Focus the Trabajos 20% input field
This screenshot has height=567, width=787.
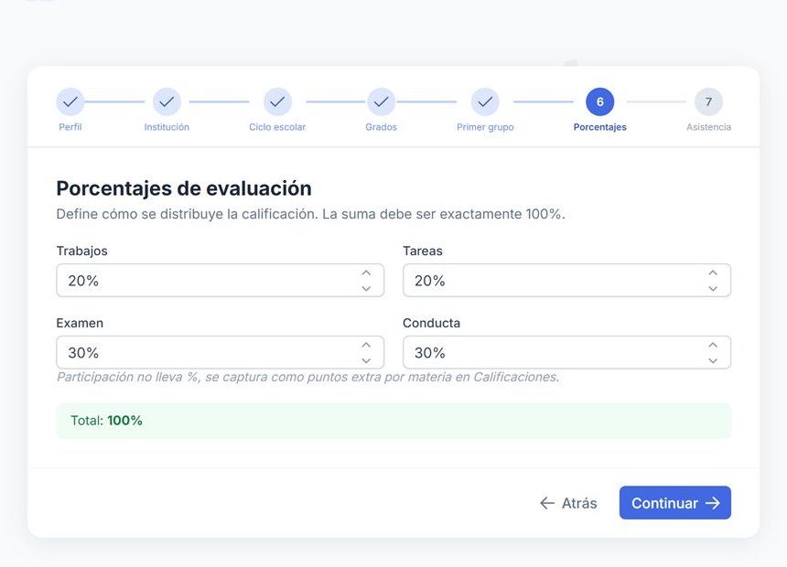[220, 281]
